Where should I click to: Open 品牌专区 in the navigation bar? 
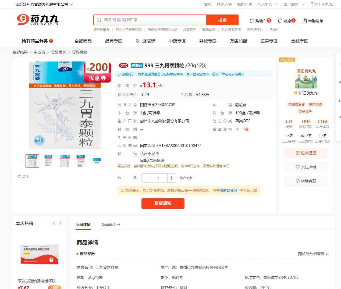(x=113, y=41)
